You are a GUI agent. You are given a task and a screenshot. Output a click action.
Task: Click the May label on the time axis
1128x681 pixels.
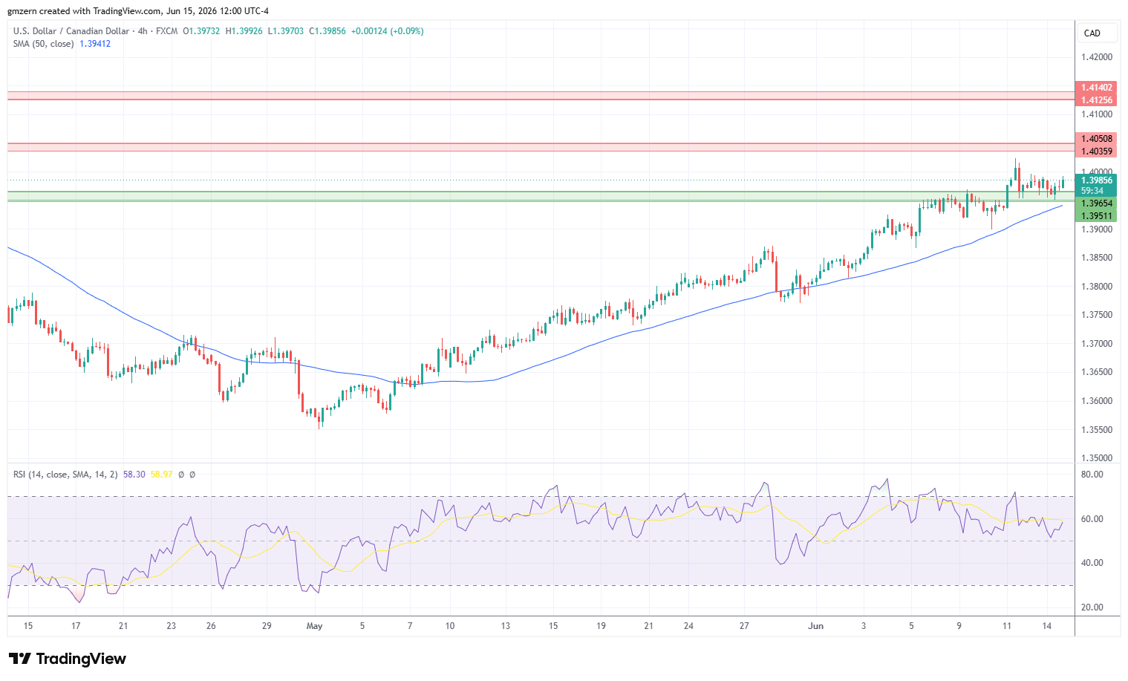pyautogui.click(x=315, y=626)
